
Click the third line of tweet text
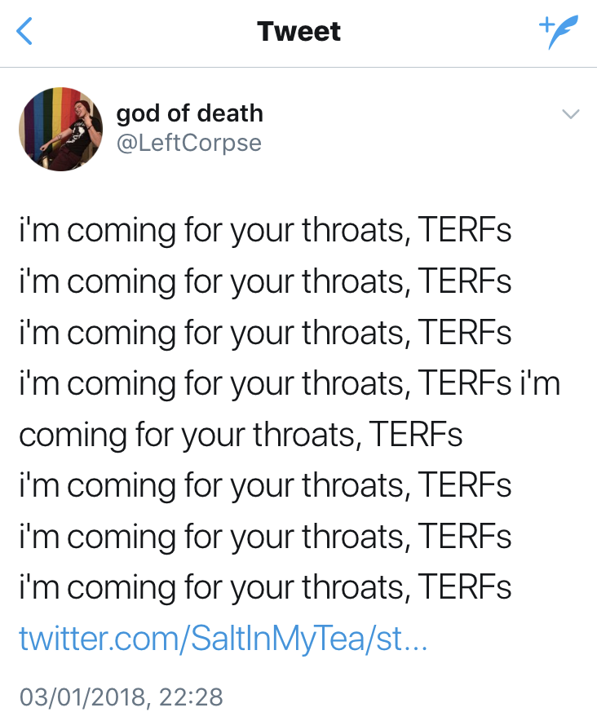pos(265,333)
